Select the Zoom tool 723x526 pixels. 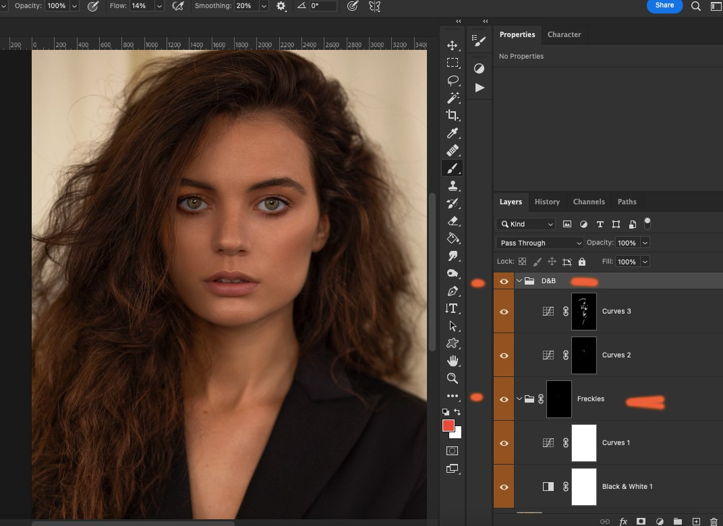[453, 378]
